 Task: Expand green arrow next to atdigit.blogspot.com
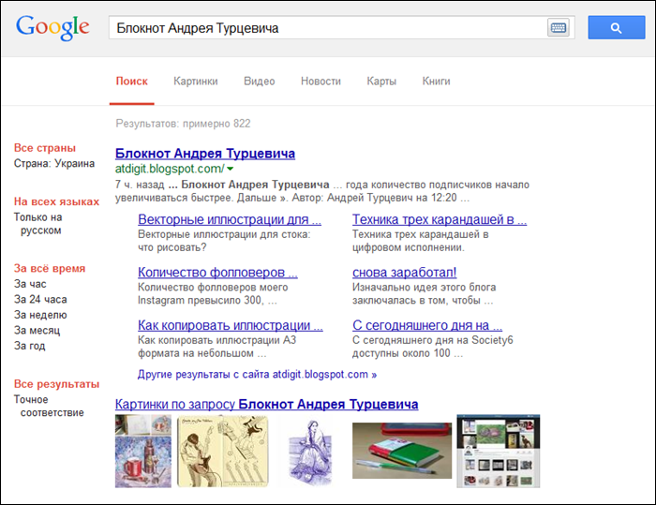point(231,169)
